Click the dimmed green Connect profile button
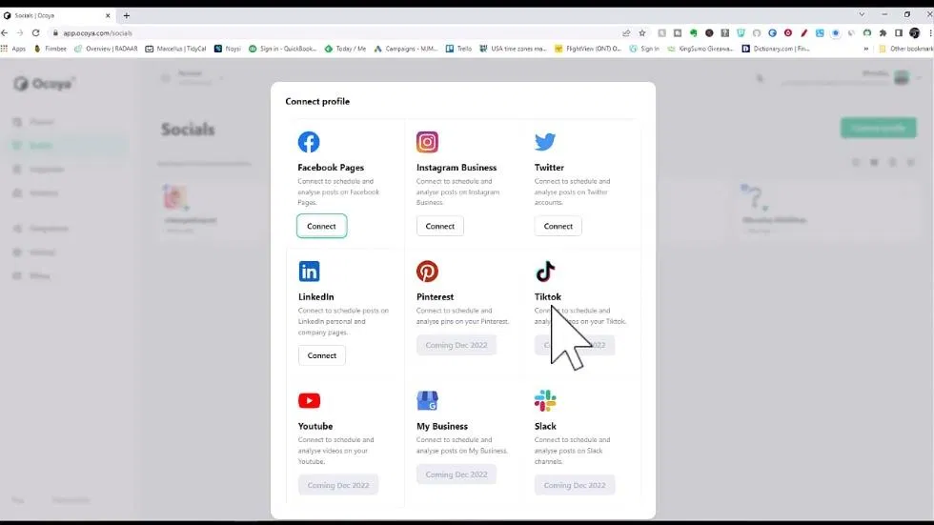Screen dimensions: 934x525 pyautogui.click(x=879, y=128)
